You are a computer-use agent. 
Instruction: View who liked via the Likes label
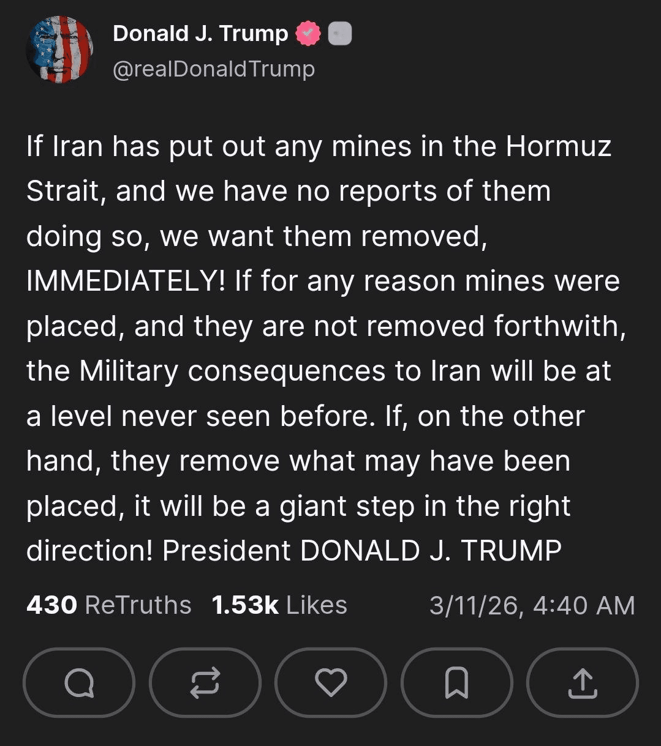click(317, 605)
